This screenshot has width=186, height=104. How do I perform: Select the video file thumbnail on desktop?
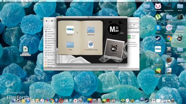[x=180, y=17]
